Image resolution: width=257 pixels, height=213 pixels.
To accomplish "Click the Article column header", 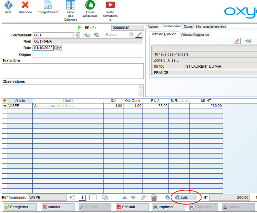I will [20, 101].
